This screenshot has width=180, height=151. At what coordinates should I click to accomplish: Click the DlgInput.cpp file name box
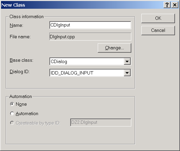[90, 37]
